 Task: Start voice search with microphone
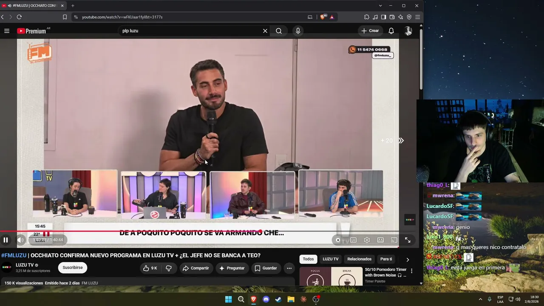click(x=298, y=31)
